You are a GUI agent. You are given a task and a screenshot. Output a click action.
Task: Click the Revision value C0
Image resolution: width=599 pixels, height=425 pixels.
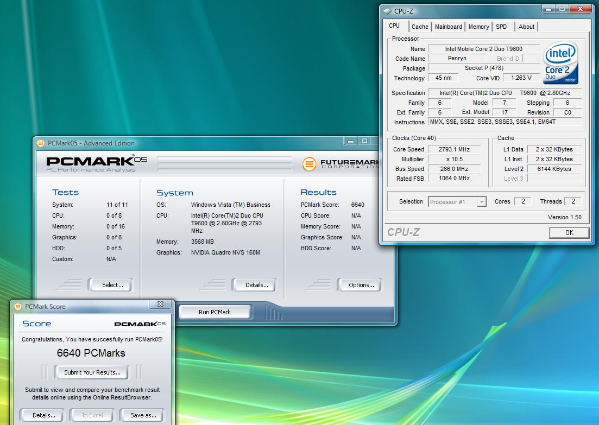[568, 112]
